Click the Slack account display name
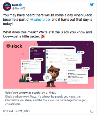Image resolution: width=97 pixels, height=115 pixels. point(15,5)
